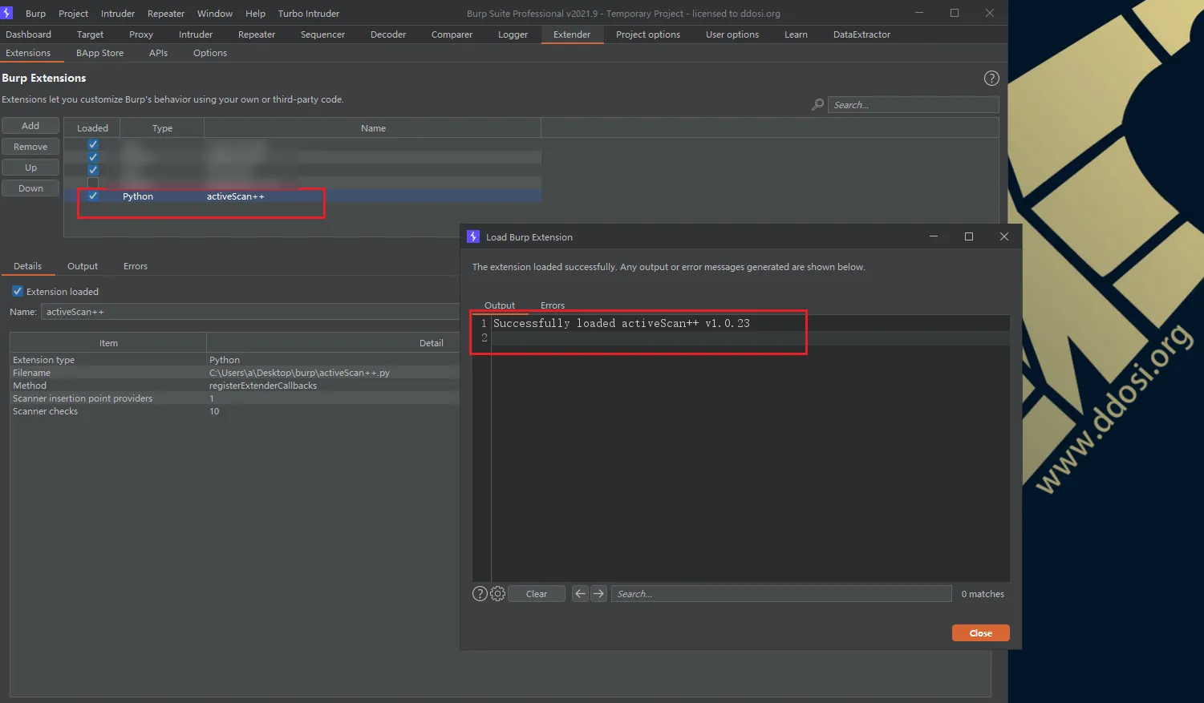Select the Details tab under extensions list
This screenshot has height=703, width=1204.
pyautogui.click(x=27, y=266)
